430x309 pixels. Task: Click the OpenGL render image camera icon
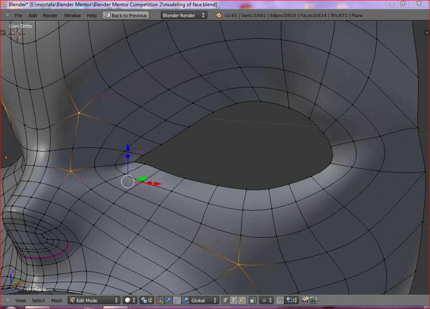coord(305,300)
